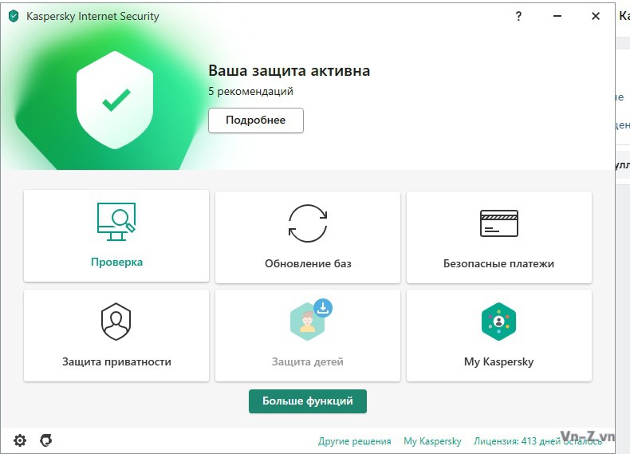Click the Больше функций button
Viewport: 630px width, 454px height.
307,401
